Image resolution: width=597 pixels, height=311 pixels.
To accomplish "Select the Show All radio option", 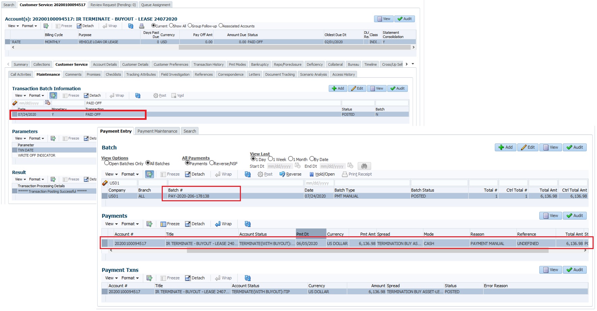I will click(171, 26).
